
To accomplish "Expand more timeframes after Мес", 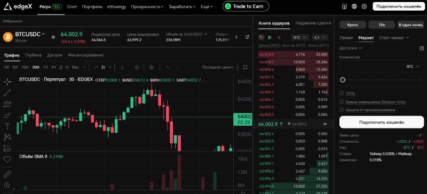I will (84, 67).
